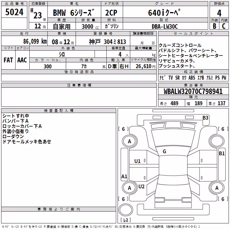Click TV in genuine equipment row

click(x=170, y=78)
